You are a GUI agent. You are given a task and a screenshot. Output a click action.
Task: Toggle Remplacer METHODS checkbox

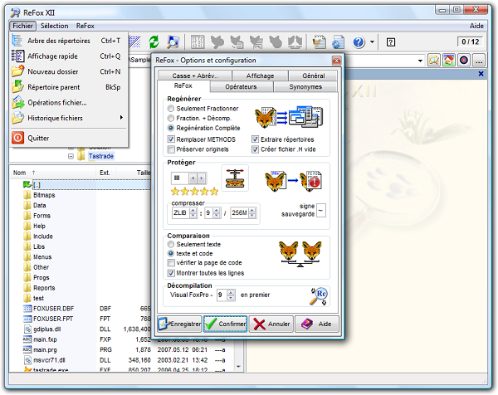171,139
